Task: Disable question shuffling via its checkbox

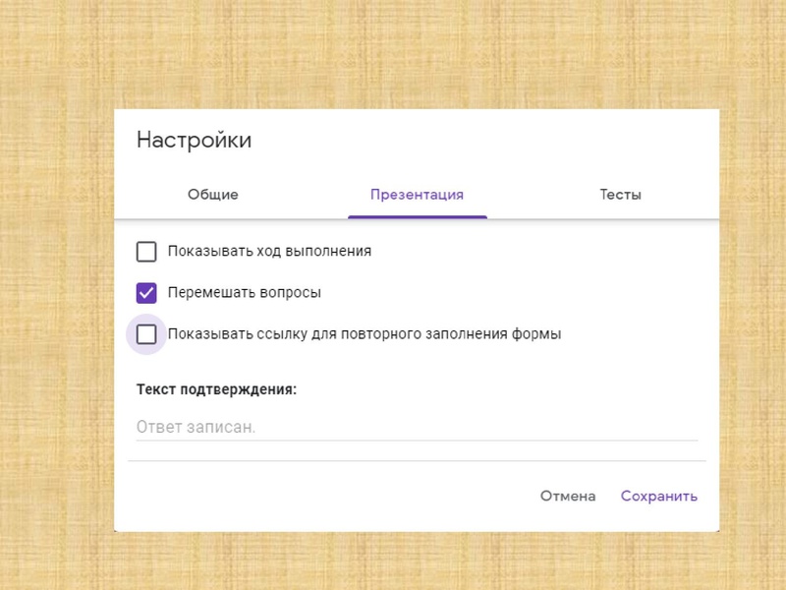Action: (x=147, y=292)
